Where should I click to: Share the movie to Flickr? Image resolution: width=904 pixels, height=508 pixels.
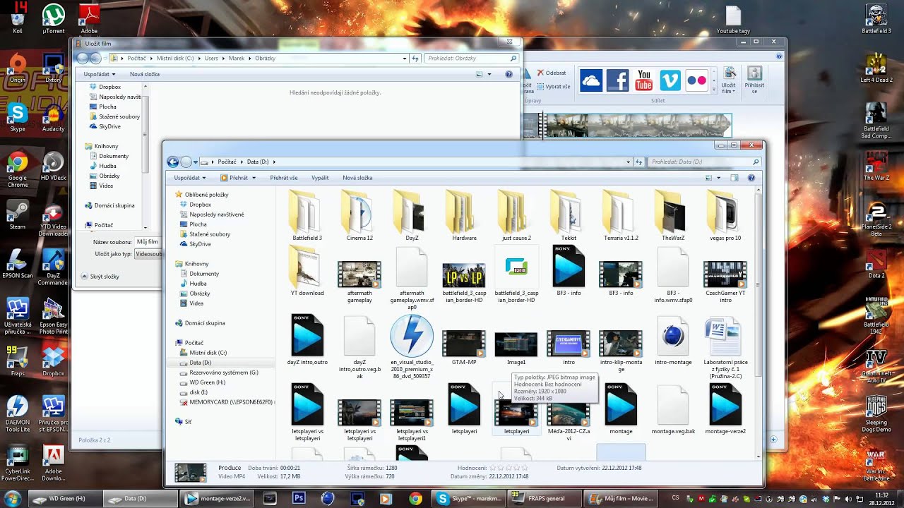tap(696, 80)
